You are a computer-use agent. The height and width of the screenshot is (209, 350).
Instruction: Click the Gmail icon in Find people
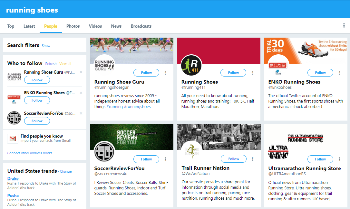click(x=13, y=139)
